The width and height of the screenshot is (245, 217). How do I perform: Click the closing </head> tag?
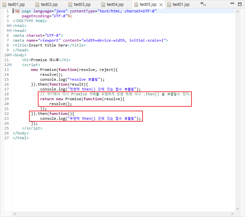(21, 50)
